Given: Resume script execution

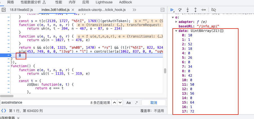Looking at the screenshot, I should 172,10.
